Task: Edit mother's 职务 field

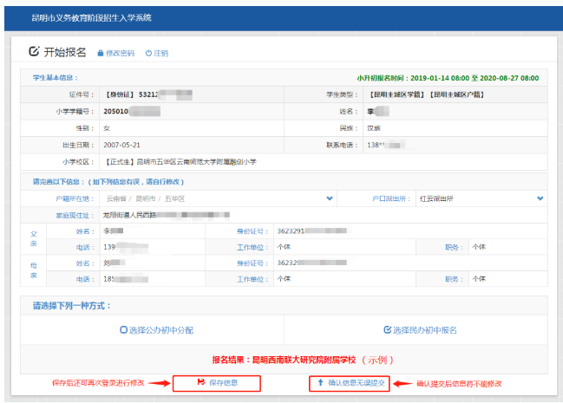Action: pos(508,279)
